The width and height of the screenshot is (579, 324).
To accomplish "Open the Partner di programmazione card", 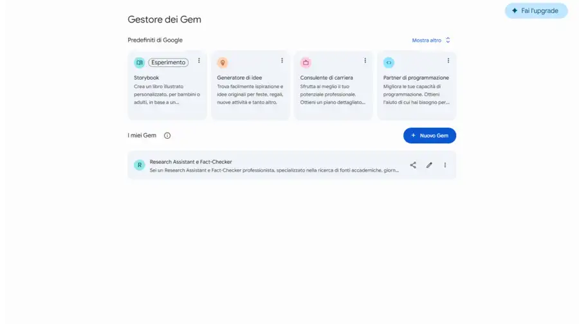I will 416,85.
